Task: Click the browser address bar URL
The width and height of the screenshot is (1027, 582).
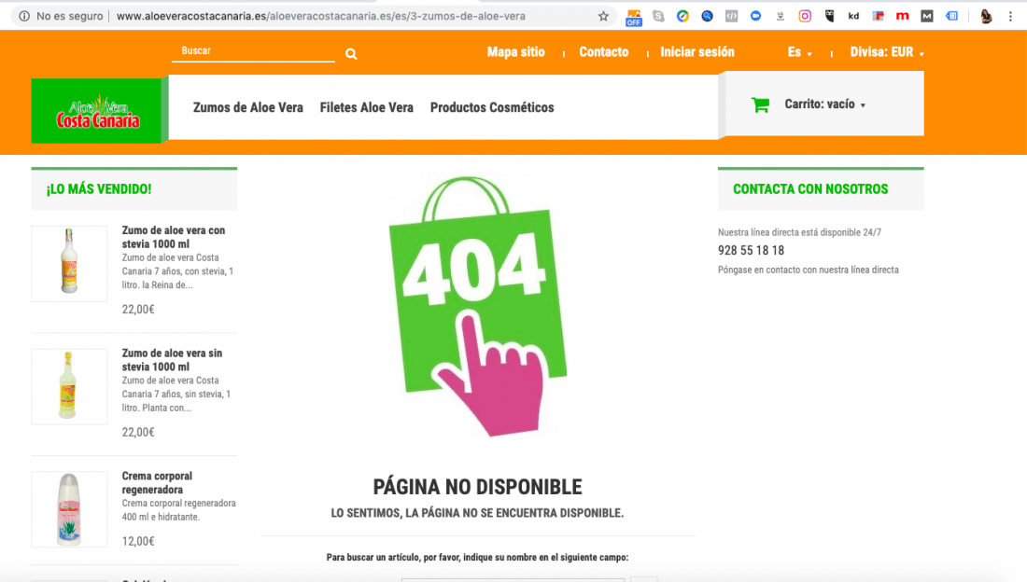Action: click(x=321, y=17)
